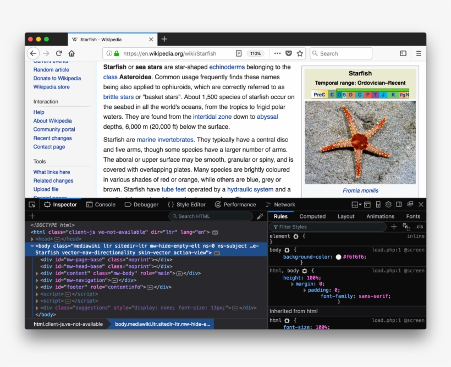Show the browser sidebar
451x367 pixels.
click(x=403, y=53)
